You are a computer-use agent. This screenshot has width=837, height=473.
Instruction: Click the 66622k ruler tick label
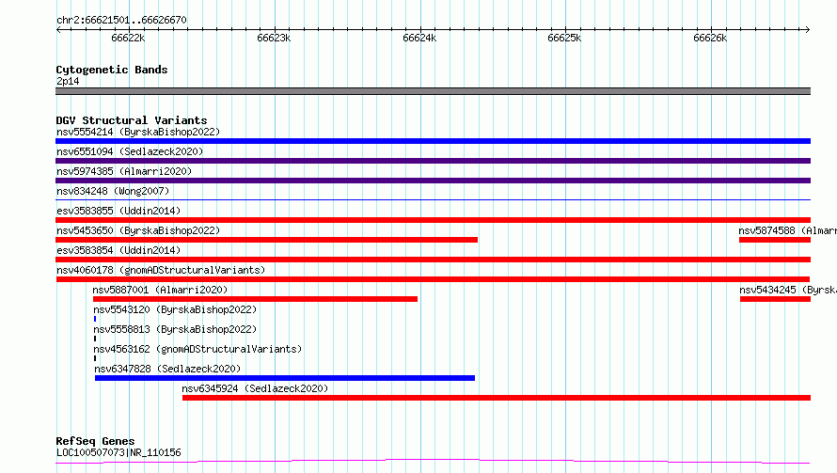click(128, 38)
